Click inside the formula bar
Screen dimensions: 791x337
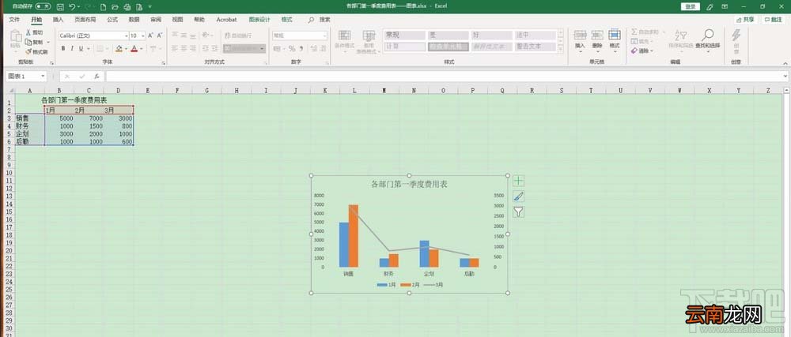444,77
